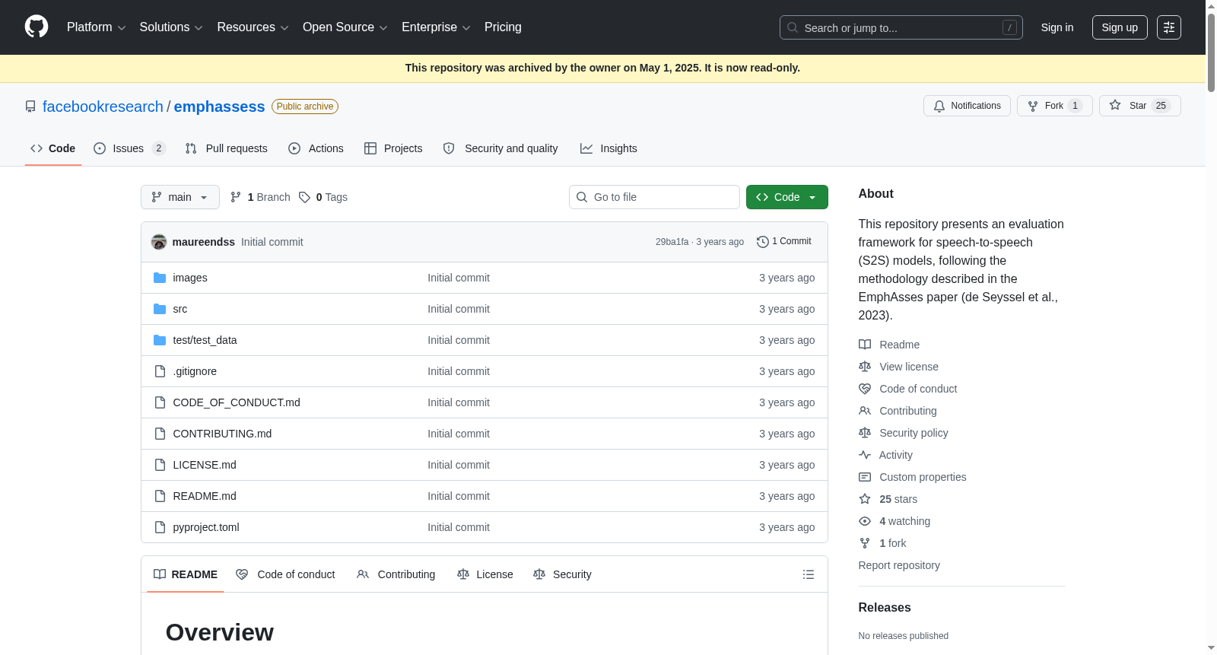Star the emphassess repository
Viewport: 1217px width, 655px height.
pyautogui.click(x=1139, y=106)
